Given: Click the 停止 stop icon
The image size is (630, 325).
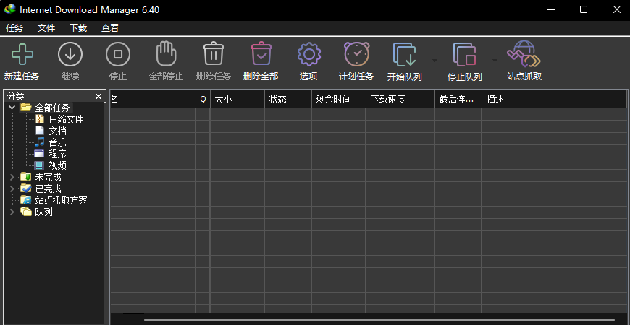Looking at the screenshot, I should 118,54.
